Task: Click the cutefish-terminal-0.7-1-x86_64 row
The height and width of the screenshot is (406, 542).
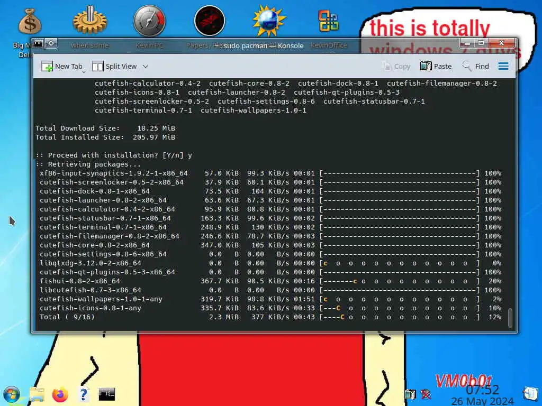Action: pos(270,227)
